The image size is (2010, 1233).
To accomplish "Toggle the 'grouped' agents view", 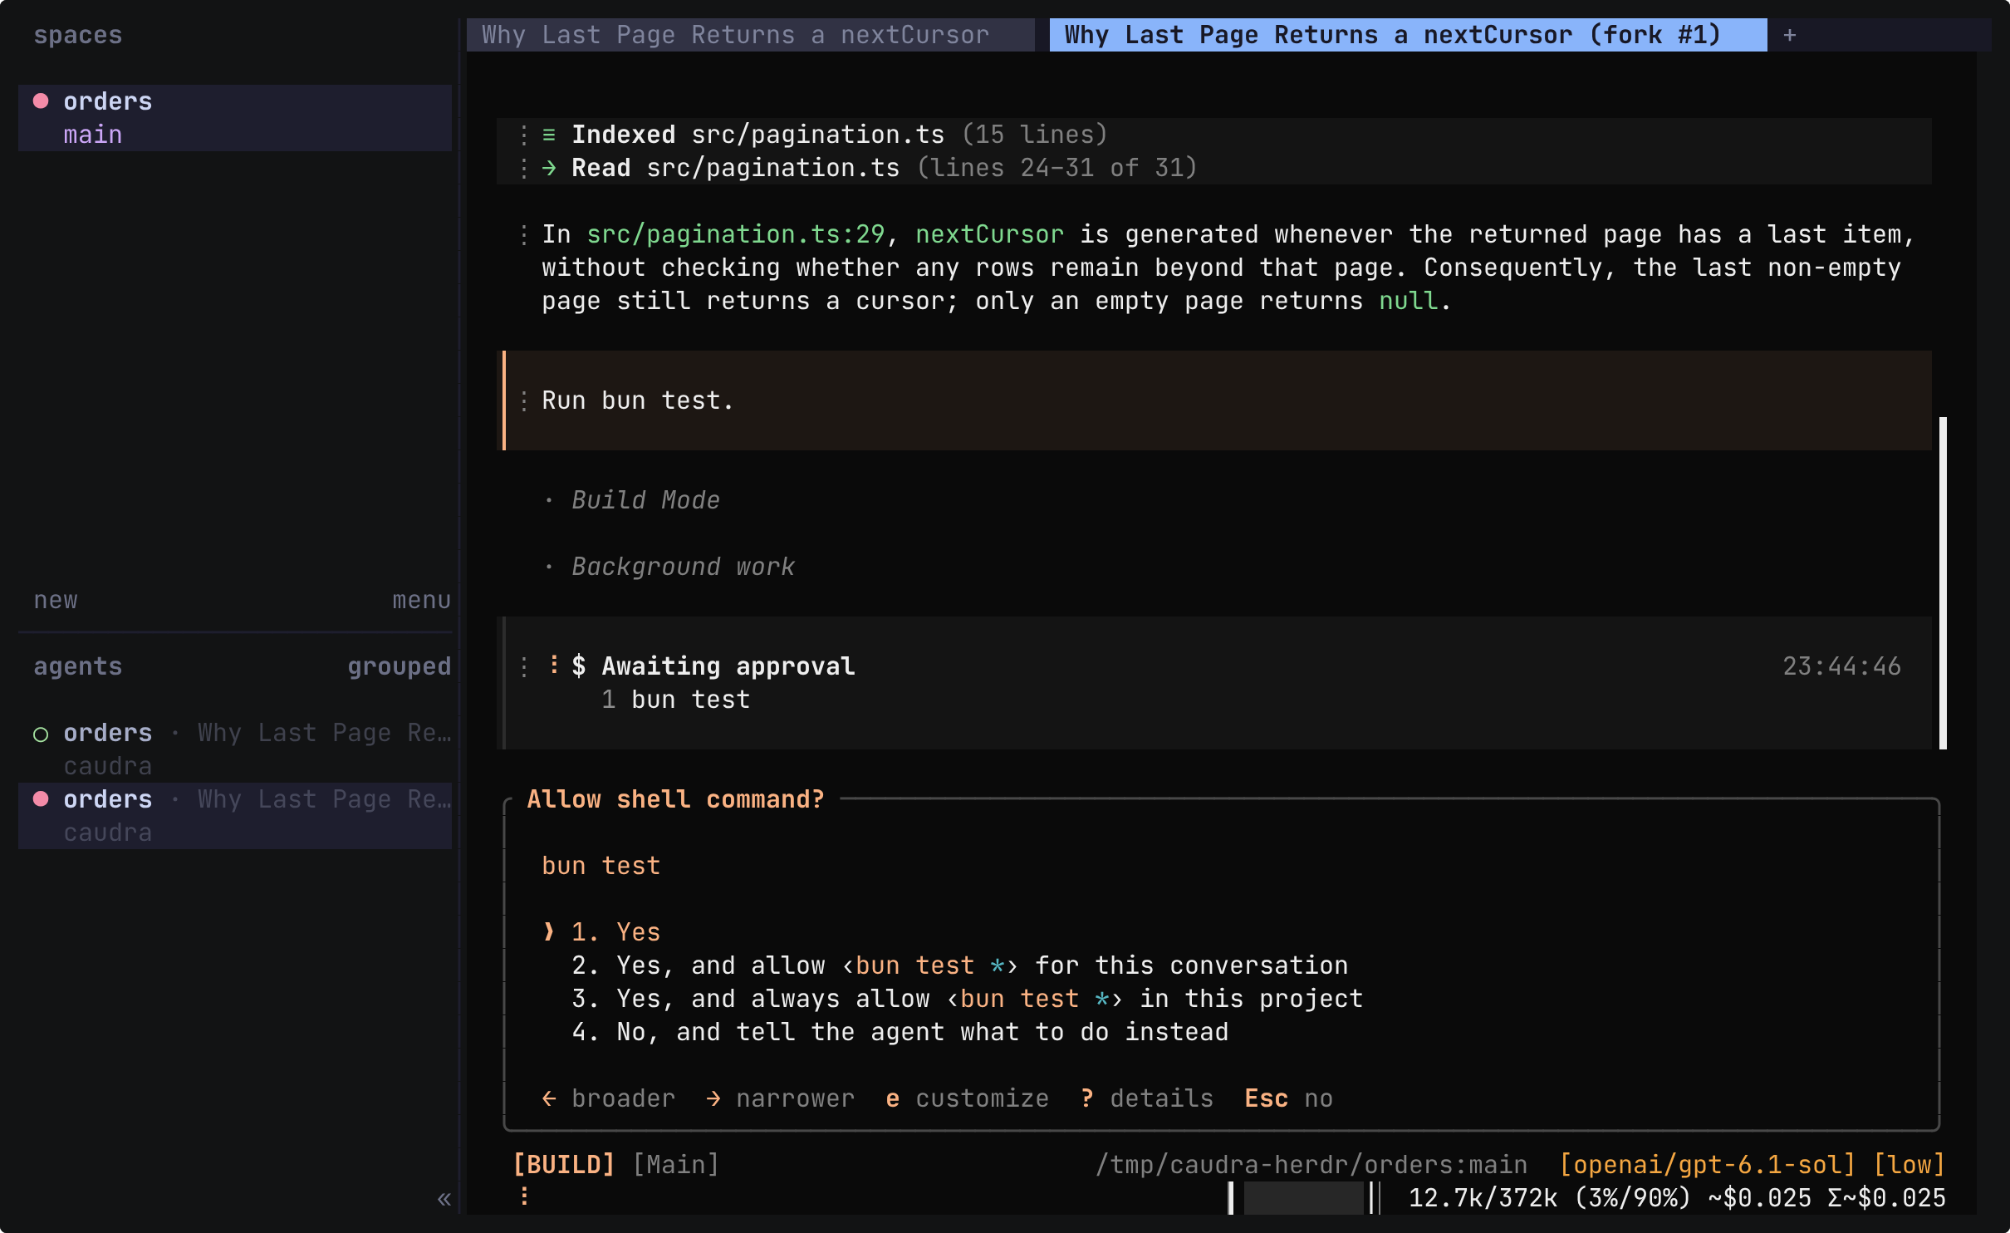I will coord(400,666).
